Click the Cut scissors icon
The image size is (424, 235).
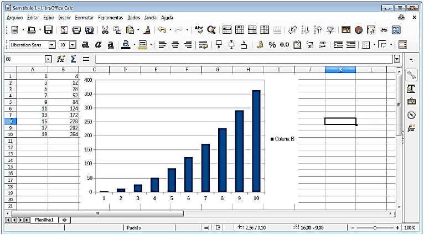[x=104, y=30]
